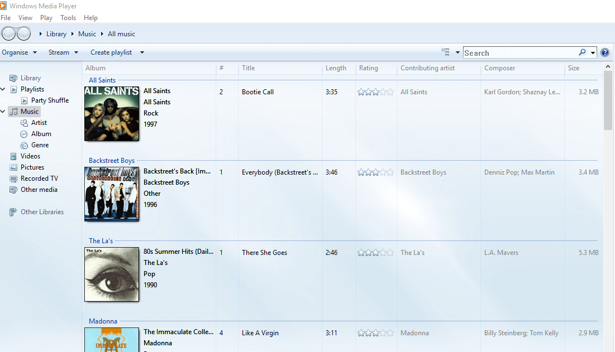The image size is (615, 352).
Task: Click the Other media icon
Action: coord(13,190)
